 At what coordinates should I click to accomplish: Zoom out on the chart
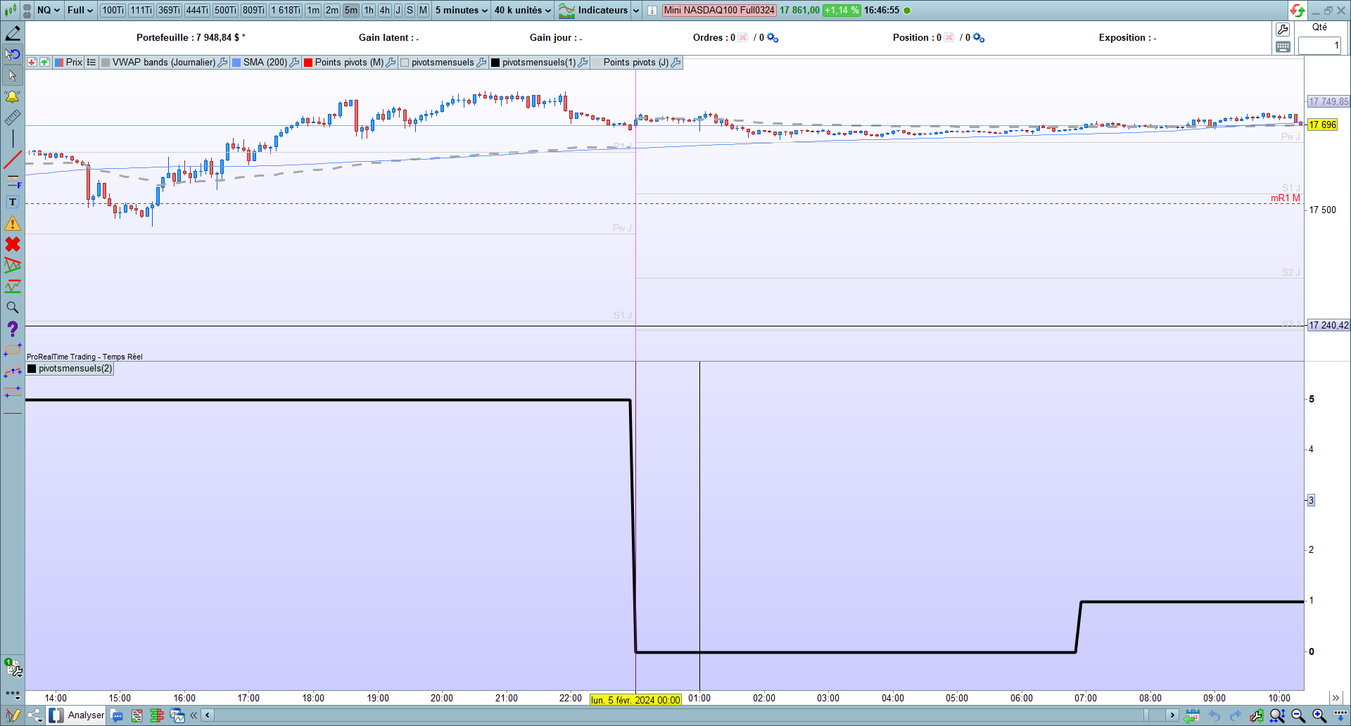(1299, 715)
